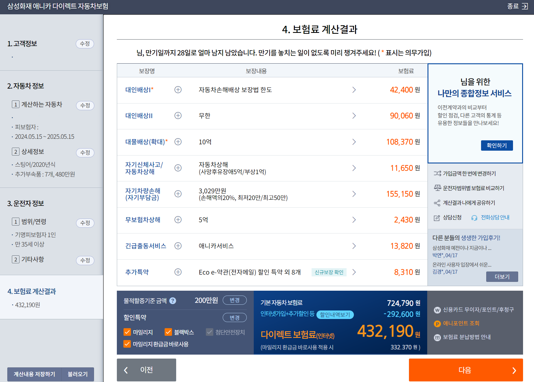
Task: Click the plus icon next to 자기차량손해
Action: pos(178,194)
